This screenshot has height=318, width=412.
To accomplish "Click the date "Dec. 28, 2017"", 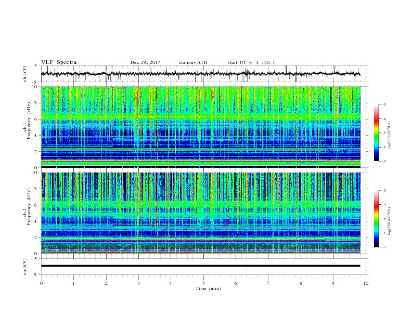I will pyautogui.click(x=145, y=62).
